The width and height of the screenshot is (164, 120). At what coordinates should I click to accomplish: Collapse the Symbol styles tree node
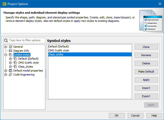tap(6, 55)
